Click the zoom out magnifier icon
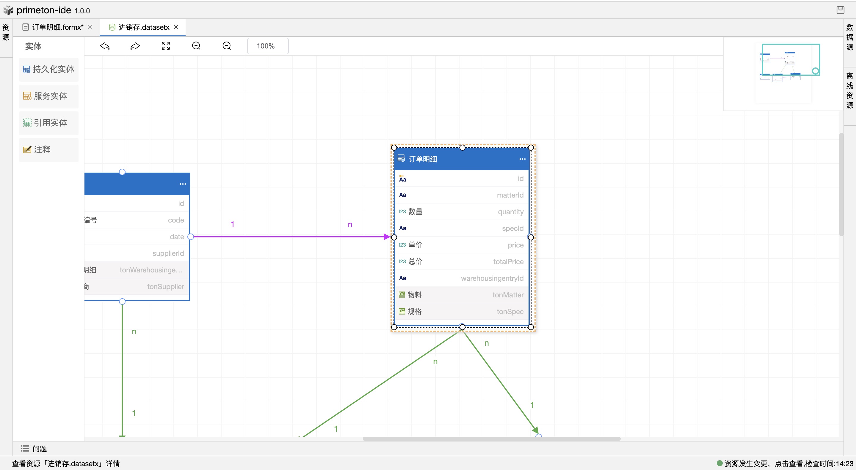Viewport: 856px width, 470px height. click(x=227, y=46)
